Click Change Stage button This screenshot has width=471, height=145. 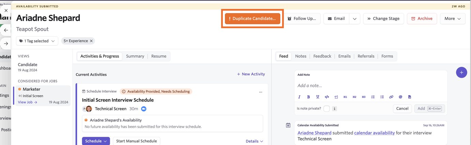[383, 19]
